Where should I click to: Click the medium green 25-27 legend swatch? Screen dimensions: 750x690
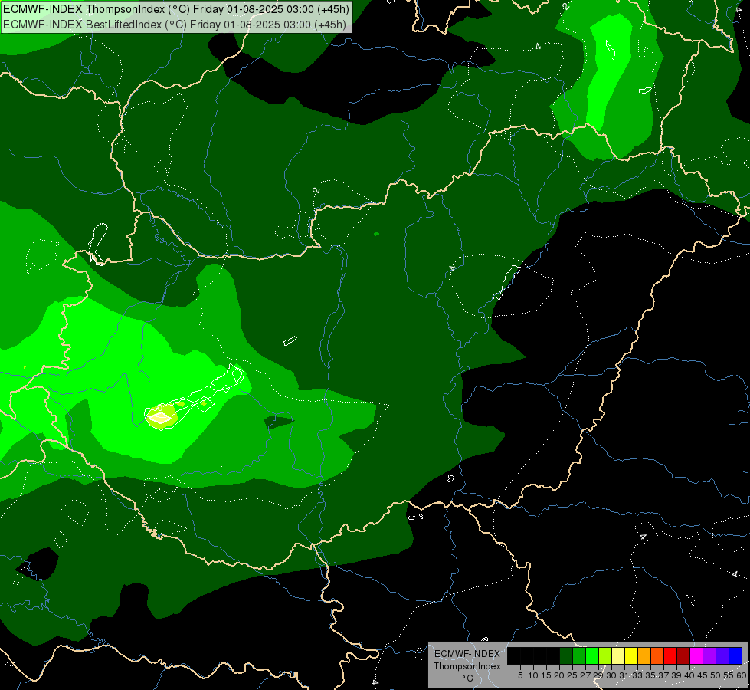(579, 655)
